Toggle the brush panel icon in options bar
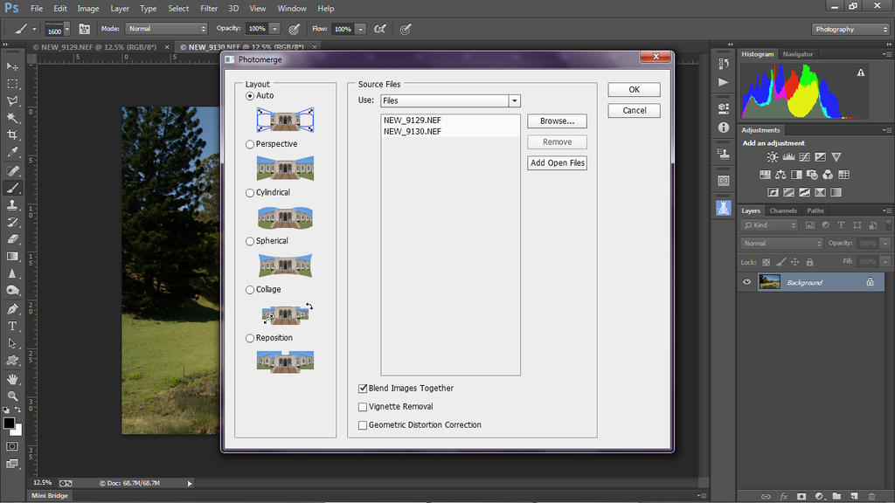Viewport: 895px width, 503px height. [86, 29]
